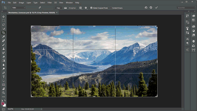Open the Ratio preset dropdown

pos(18,8)
